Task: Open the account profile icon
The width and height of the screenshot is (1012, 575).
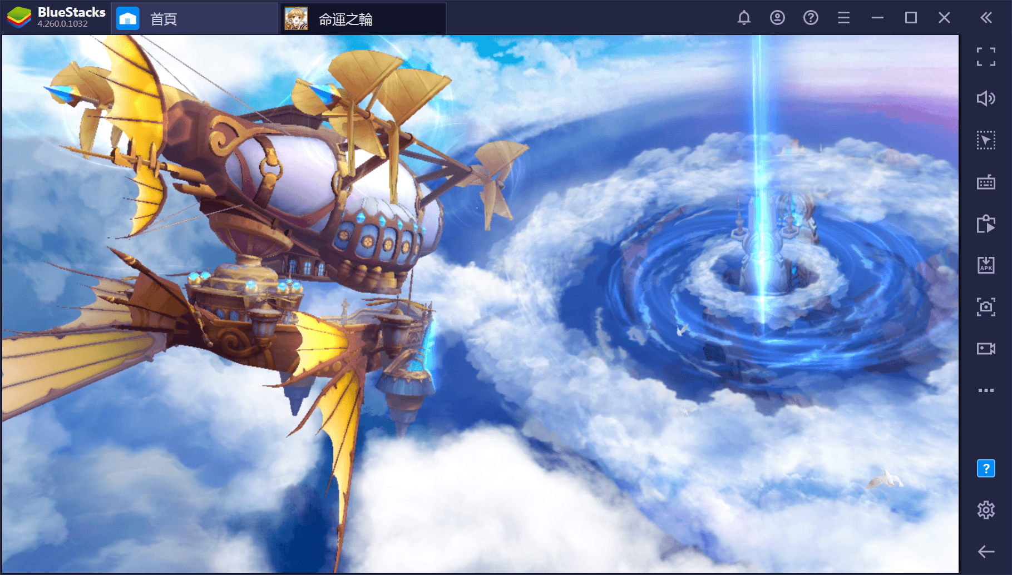Action: (777, 18)
